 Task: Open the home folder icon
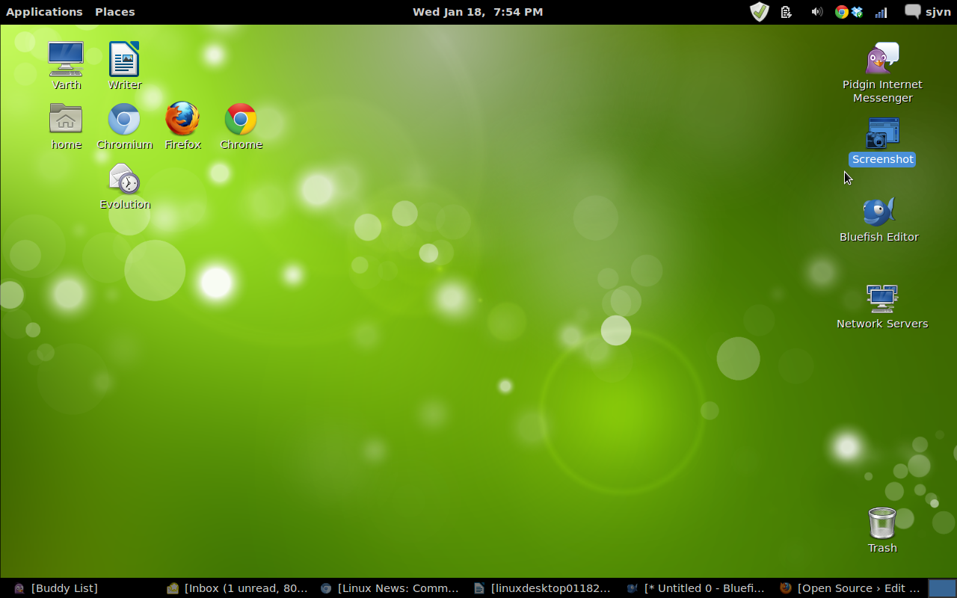pos(66,120)
